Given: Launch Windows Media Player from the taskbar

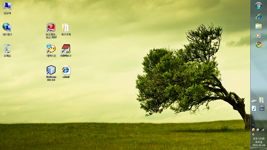Looking at the screenshot, I should pyautogui.click(x=258, y=35).
